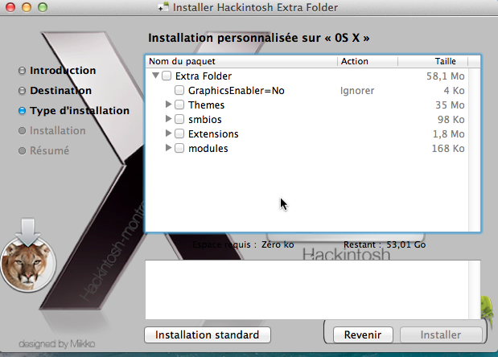Click the green zoom window button

point(43,7)
